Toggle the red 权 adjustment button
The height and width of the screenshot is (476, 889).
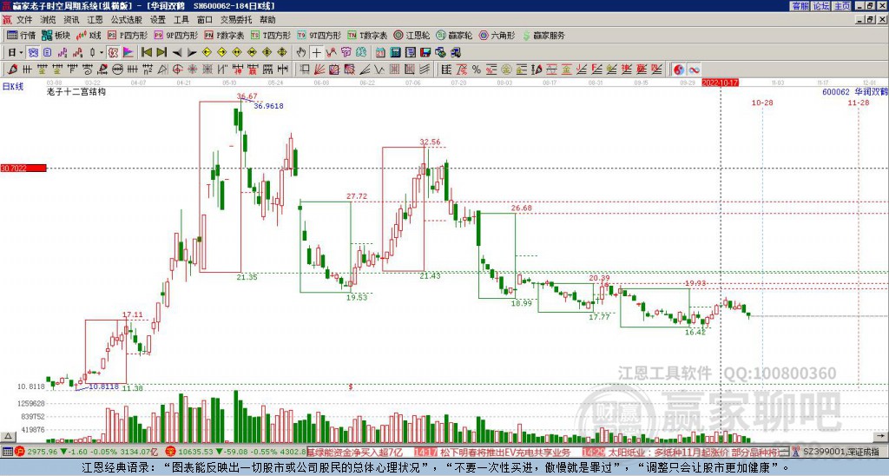pyautogui.click(x=113, y=53)
